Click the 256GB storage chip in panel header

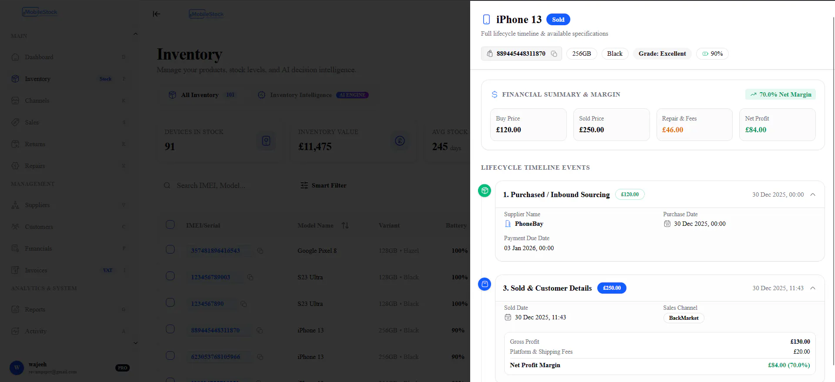582,54
